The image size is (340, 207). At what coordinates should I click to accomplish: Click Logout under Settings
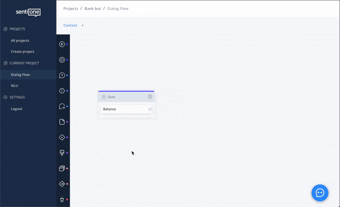17,109
